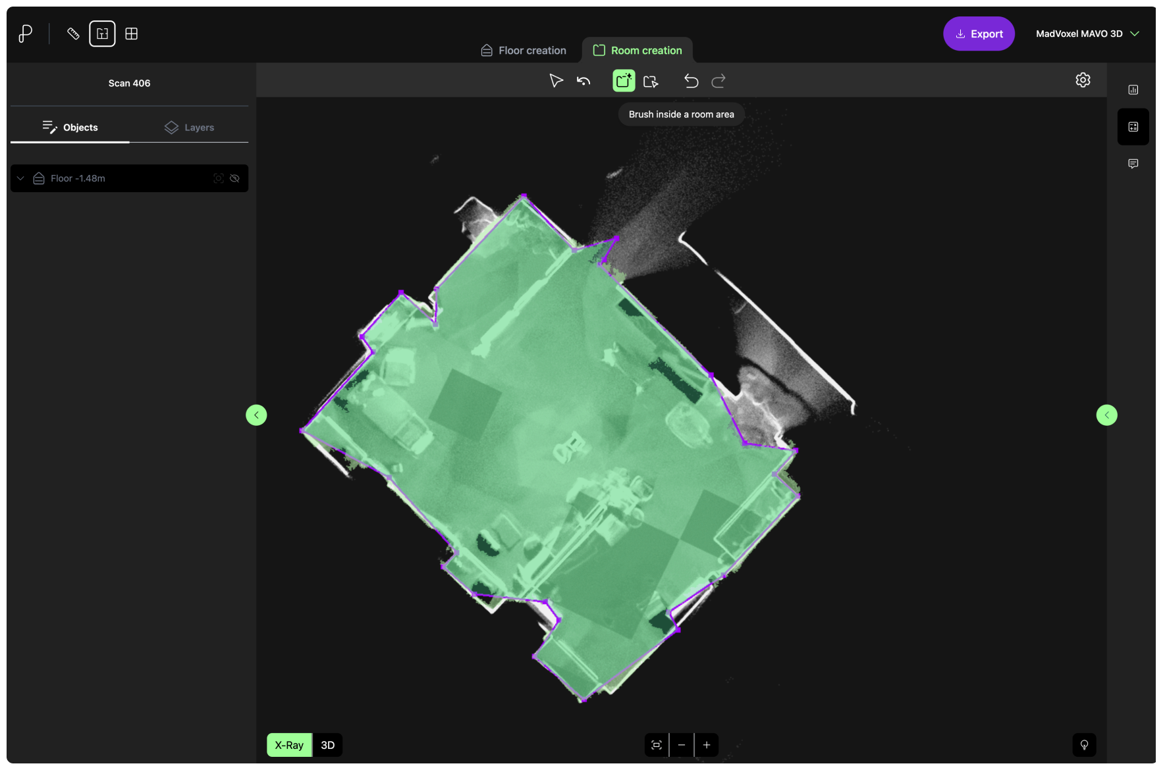The width and height of the screenshot is (1165, 770).
Task: Click the floor plan layout icon
Action: tap(102, 34)
